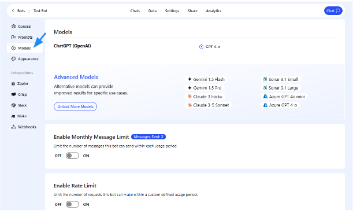
Task: Click the Gemini 1.5 Flash sparkle icon
Action: [x=189, y=79]
